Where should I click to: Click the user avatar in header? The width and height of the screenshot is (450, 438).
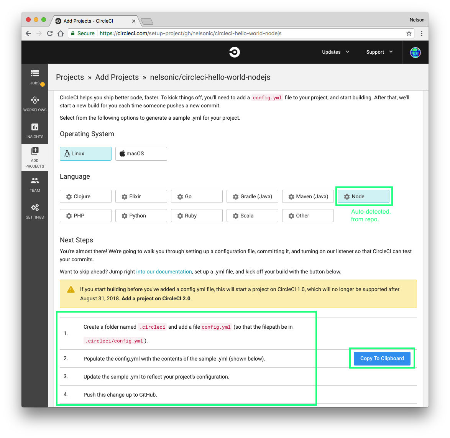[x=415, y=52]
